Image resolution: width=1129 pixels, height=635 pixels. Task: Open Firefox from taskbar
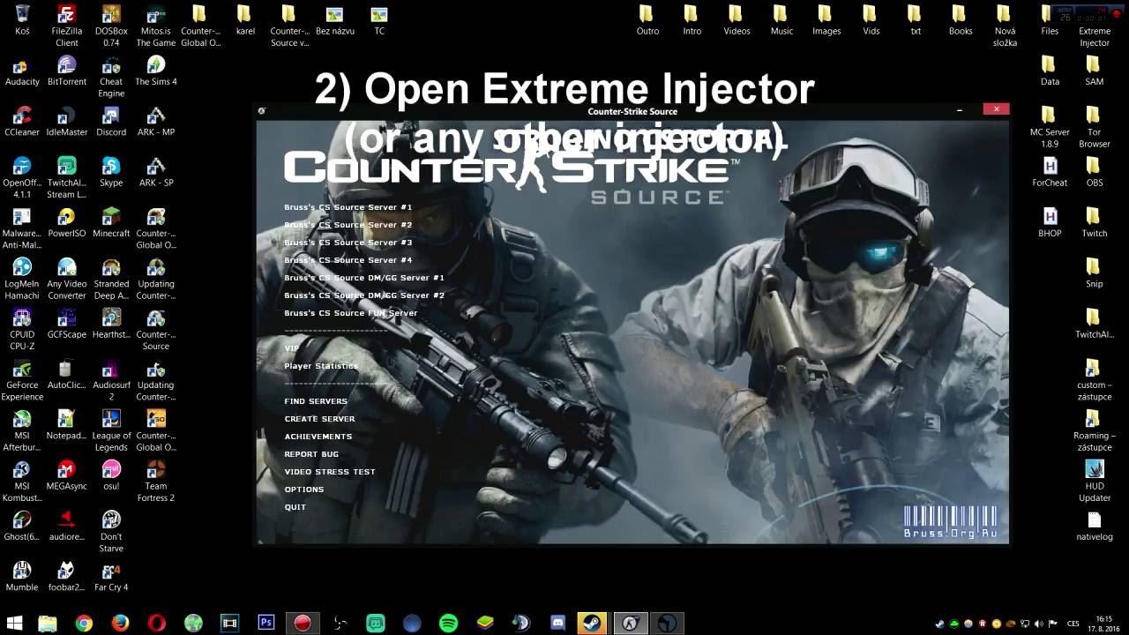click(x=120, y=624)
